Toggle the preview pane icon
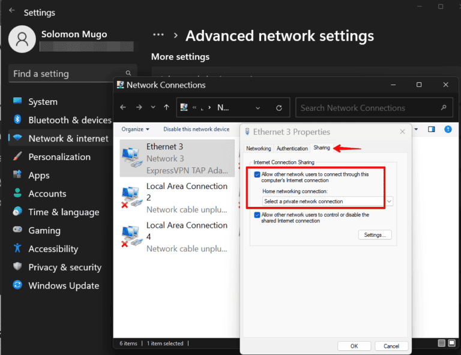This screenshot has height=355, width=461. click(431, 129)
